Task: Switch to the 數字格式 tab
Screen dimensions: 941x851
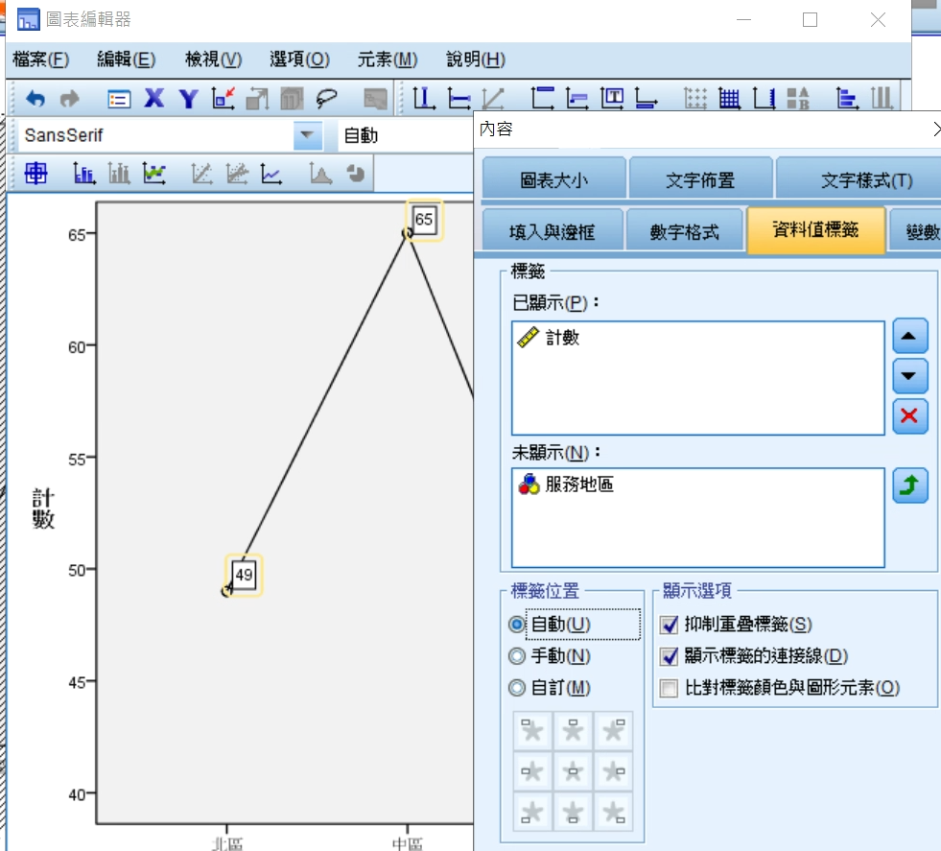Action: tap(684, 231)
